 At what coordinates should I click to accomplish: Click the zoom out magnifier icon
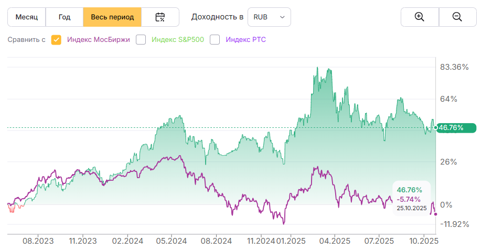[457, 17]
